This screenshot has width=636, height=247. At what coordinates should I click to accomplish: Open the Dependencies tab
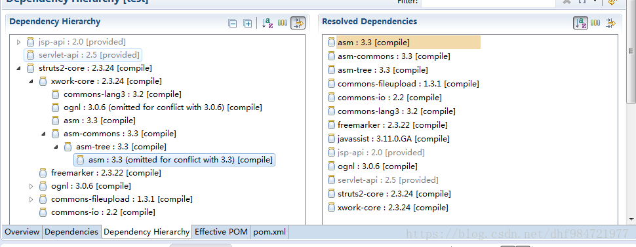[71, 232]
